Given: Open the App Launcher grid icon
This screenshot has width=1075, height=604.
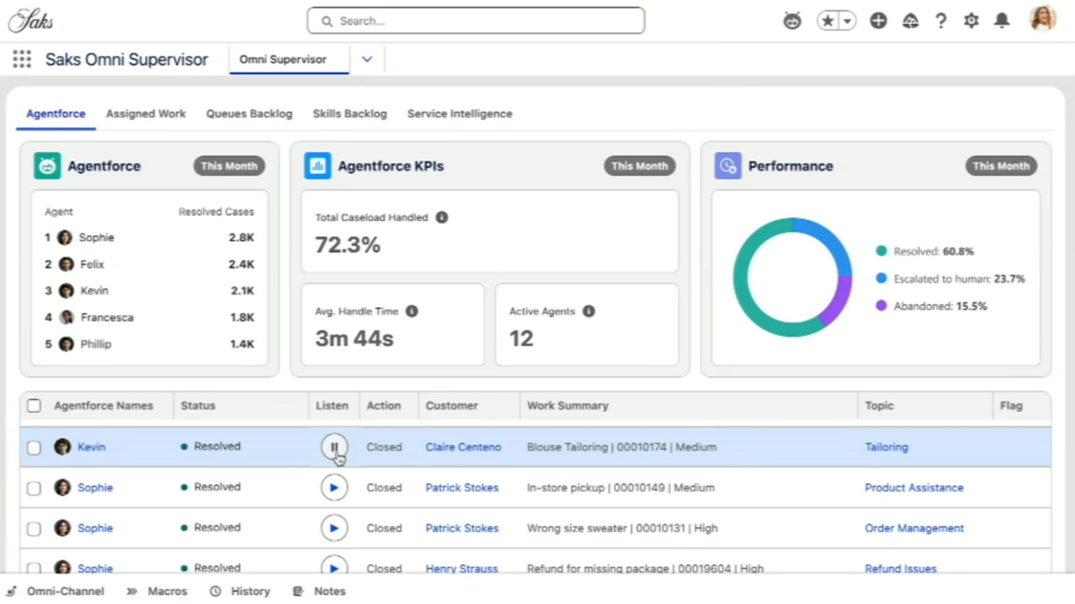Looking at the screenshot, I should click(x=22, y=59).
